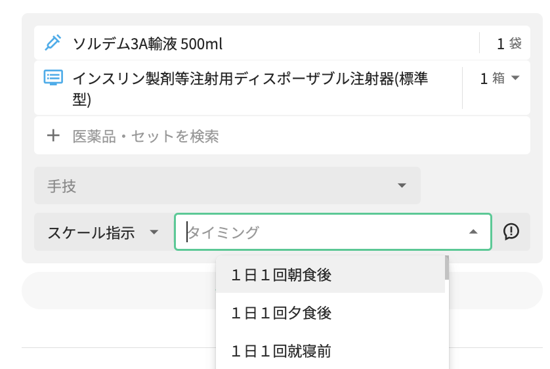This screenshot has height=369, width=550.
Task: Choose 1日1回就寝前 option
Action: tap(281, 351)
